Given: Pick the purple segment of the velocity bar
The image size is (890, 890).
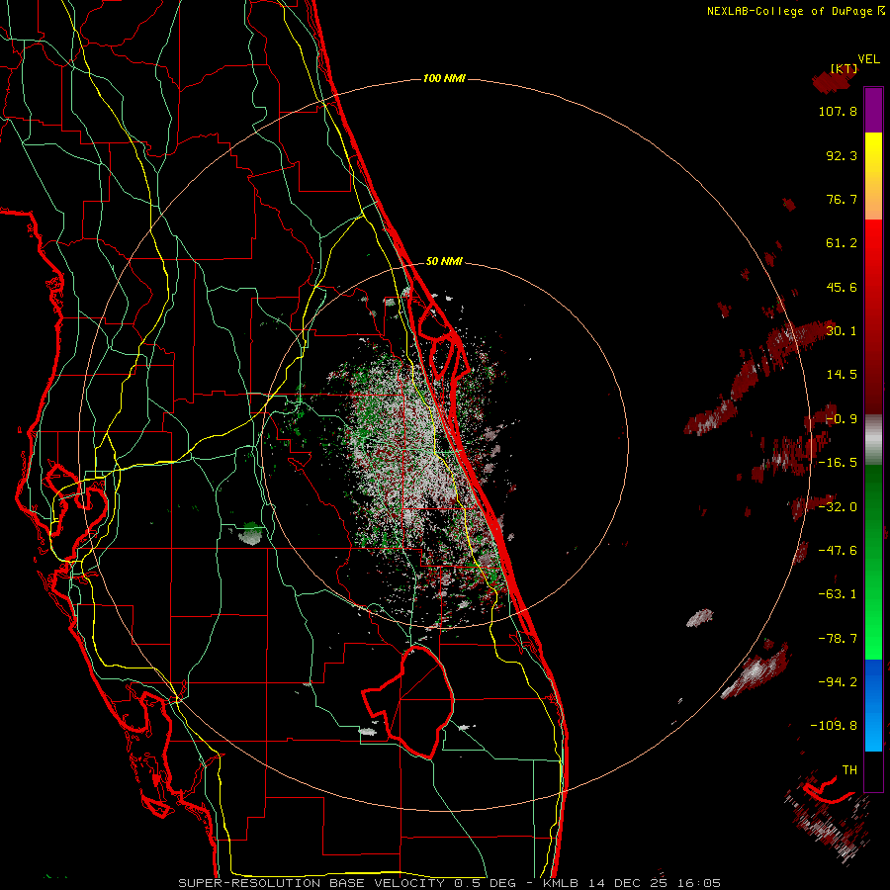Looking at the screenshot, I should point(873,111).
